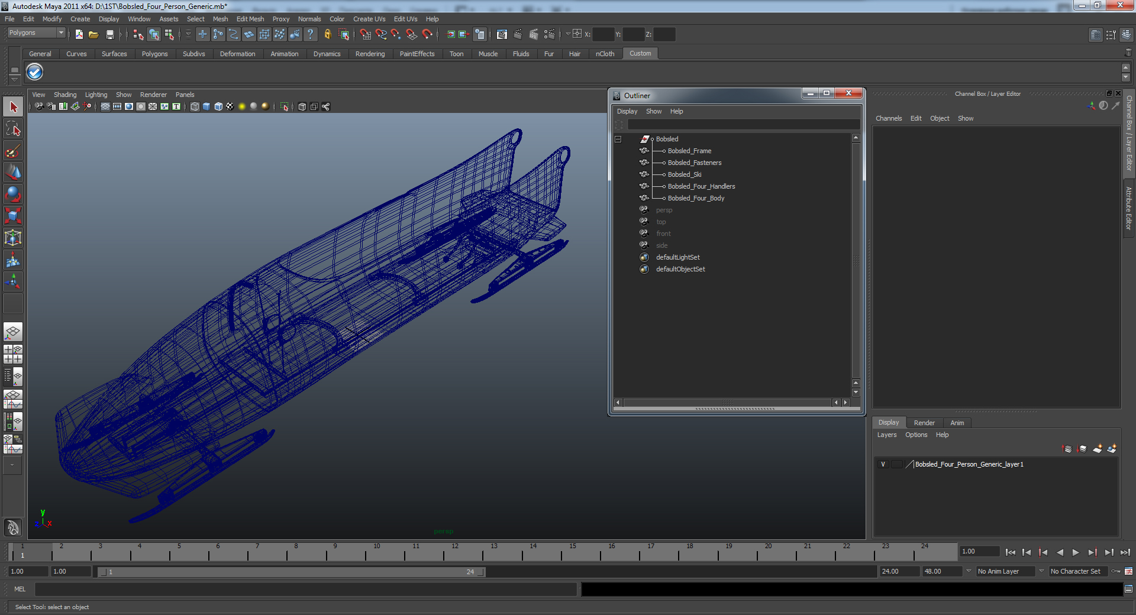Activate the Scale tool cube icon
This screenshot has width=1136, height=615.
click(13, 216)
